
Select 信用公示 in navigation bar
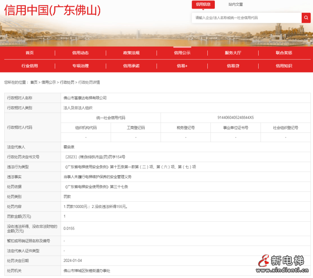coord(182,53)
